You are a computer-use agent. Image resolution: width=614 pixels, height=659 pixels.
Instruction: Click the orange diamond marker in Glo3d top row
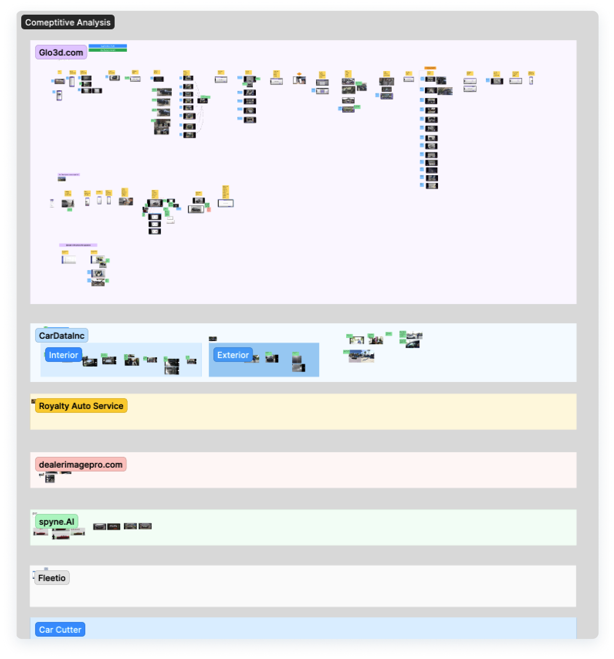(299, 74)
